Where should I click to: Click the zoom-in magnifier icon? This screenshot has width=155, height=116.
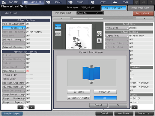coord(99,41)
